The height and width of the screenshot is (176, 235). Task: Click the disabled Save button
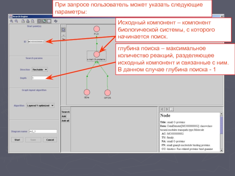(x=33, y=140)
